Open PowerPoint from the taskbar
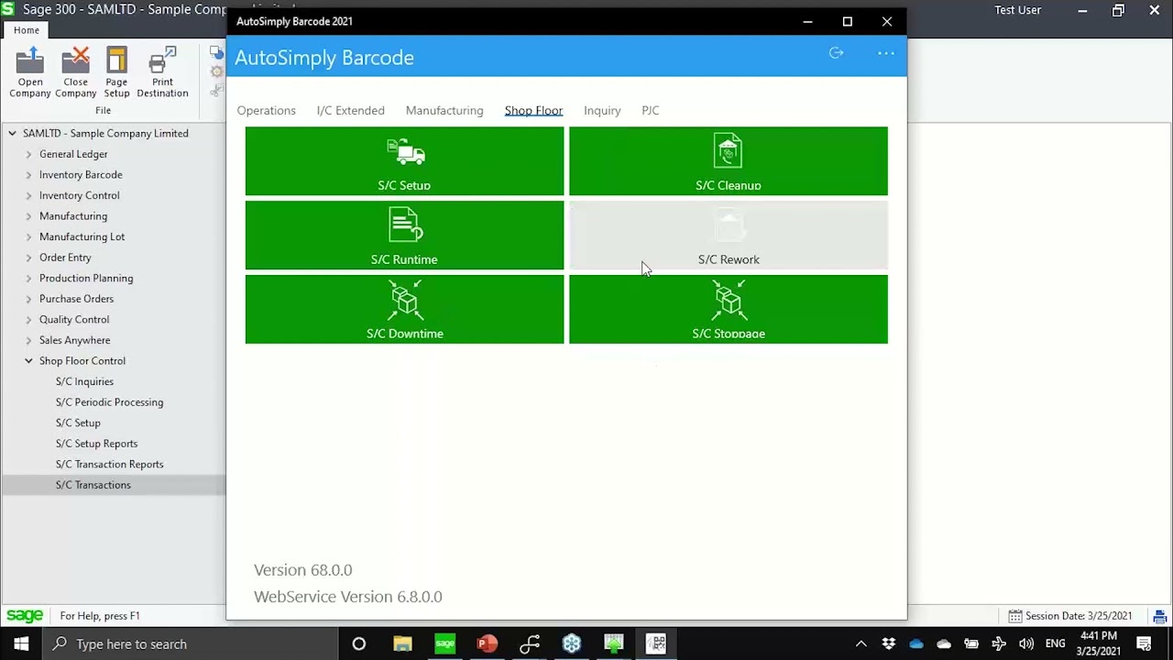 pyautogui.click(x=487, y=643)
